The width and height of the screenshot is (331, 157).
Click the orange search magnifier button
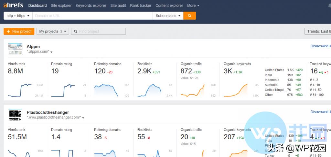pos(189,16)
